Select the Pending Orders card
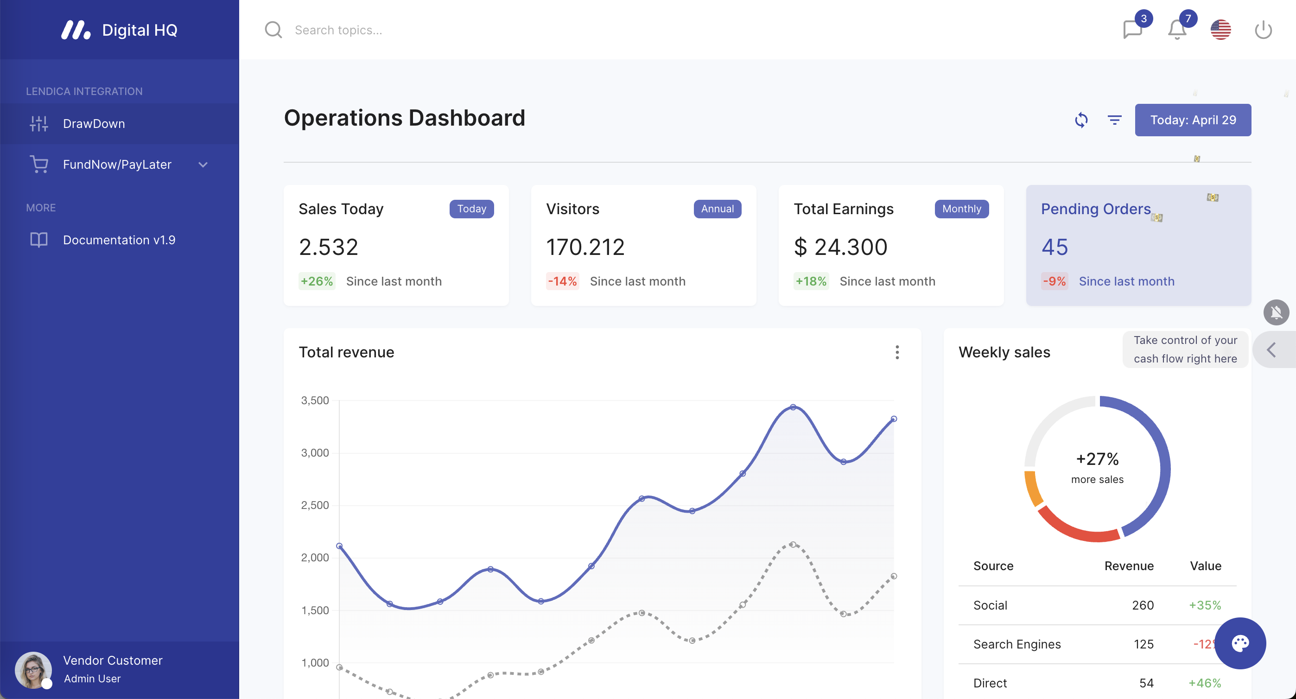 tap(1138, 245)
